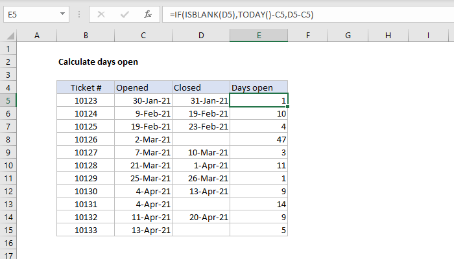
Task: Click the Cancel (X) formula bar icon
Action: pos(101,14)
